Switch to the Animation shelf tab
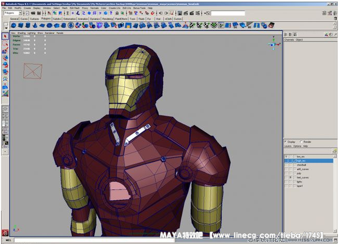This screenshot has height=244, width=341. pos(83,19)
